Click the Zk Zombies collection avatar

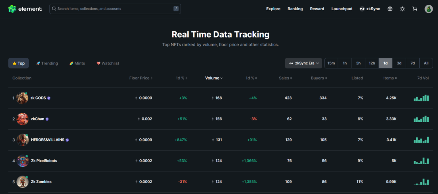pyautogui.click(x=22, y=182)
